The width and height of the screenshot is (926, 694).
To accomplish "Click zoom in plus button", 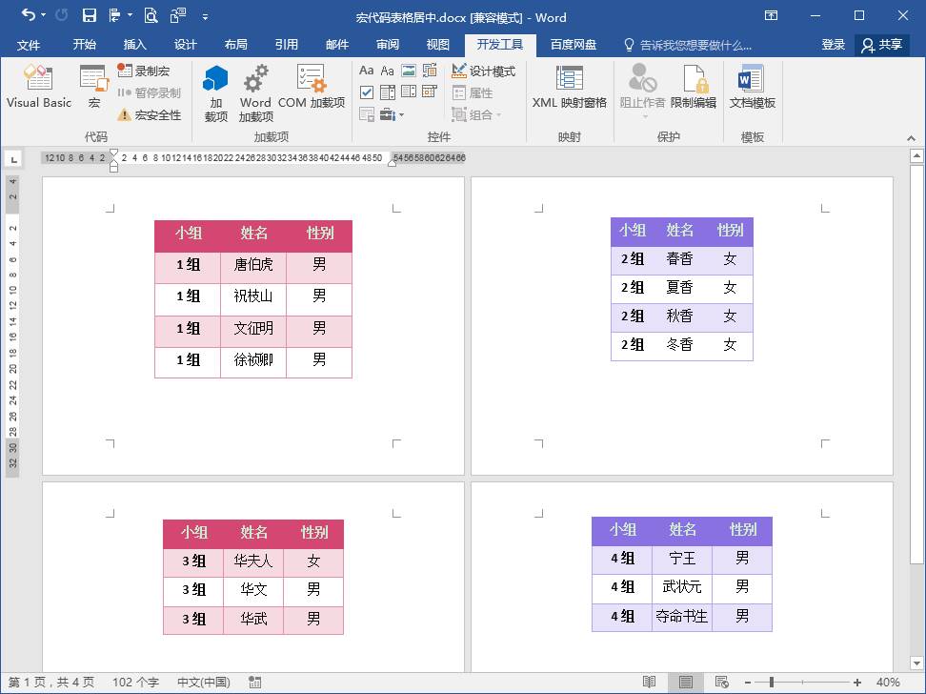I will pos(857,683).
